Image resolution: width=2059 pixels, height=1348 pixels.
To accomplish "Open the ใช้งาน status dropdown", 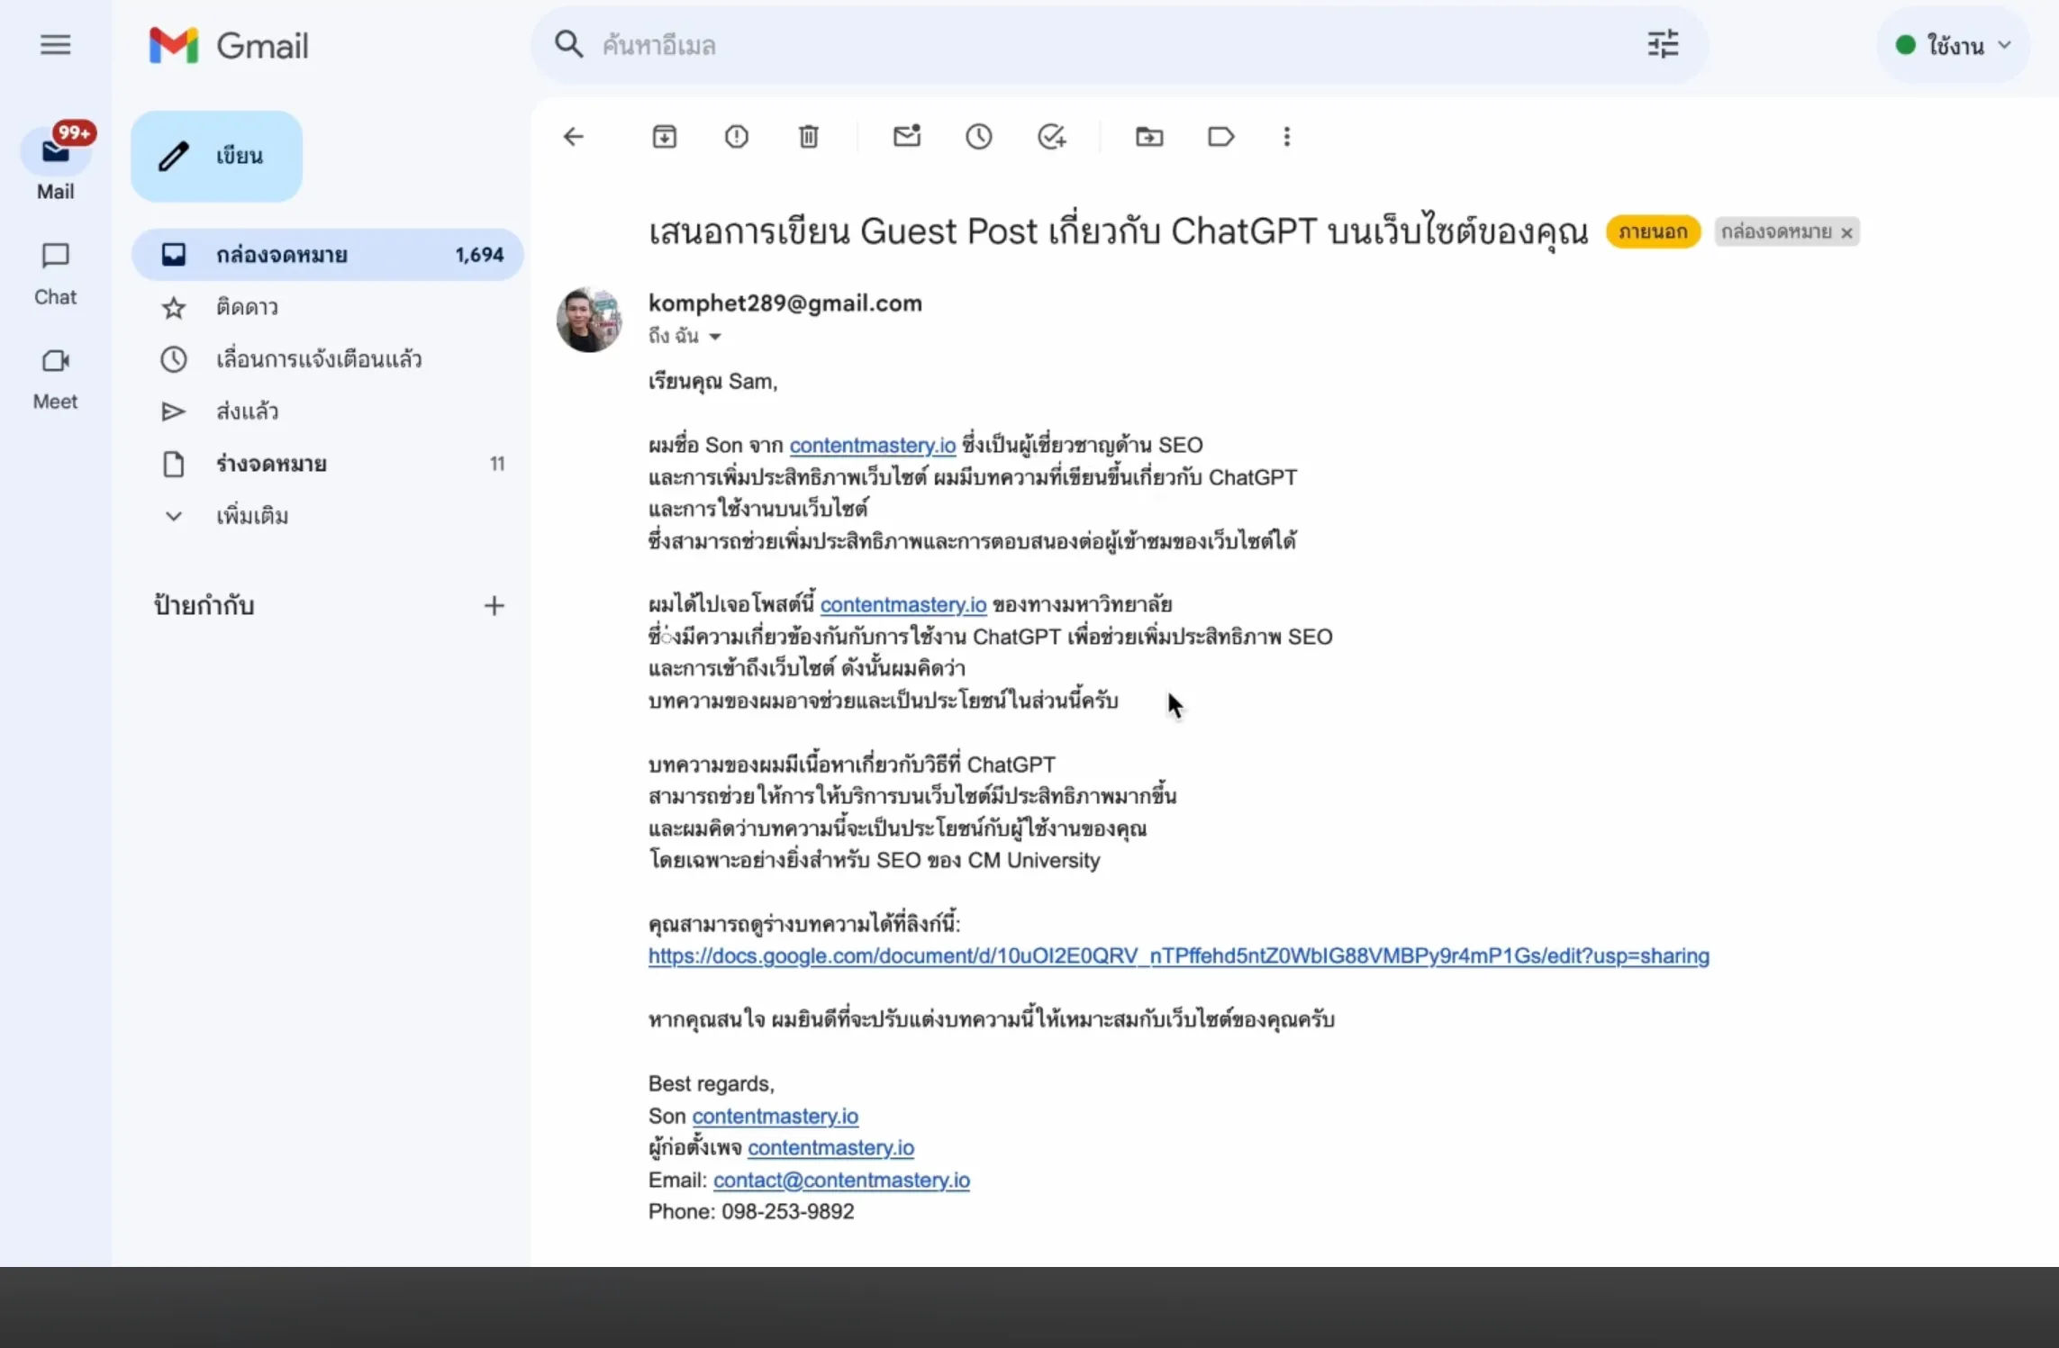I will tap(1953, 45).
